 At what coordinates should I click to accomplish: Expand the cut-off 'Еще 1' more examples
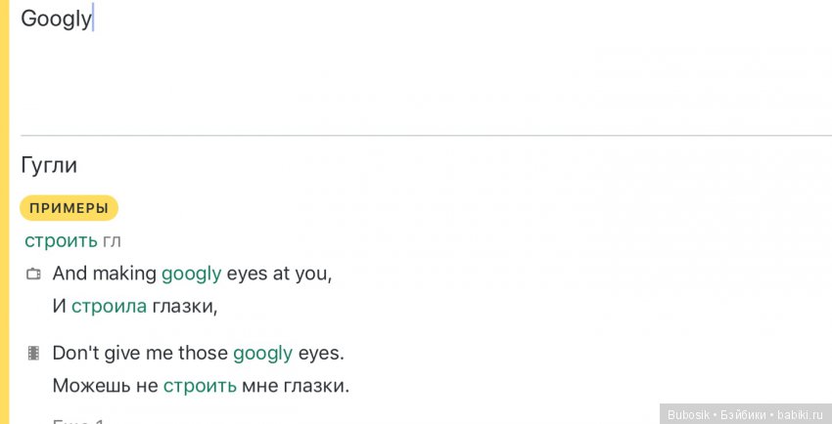coord(78,420)
